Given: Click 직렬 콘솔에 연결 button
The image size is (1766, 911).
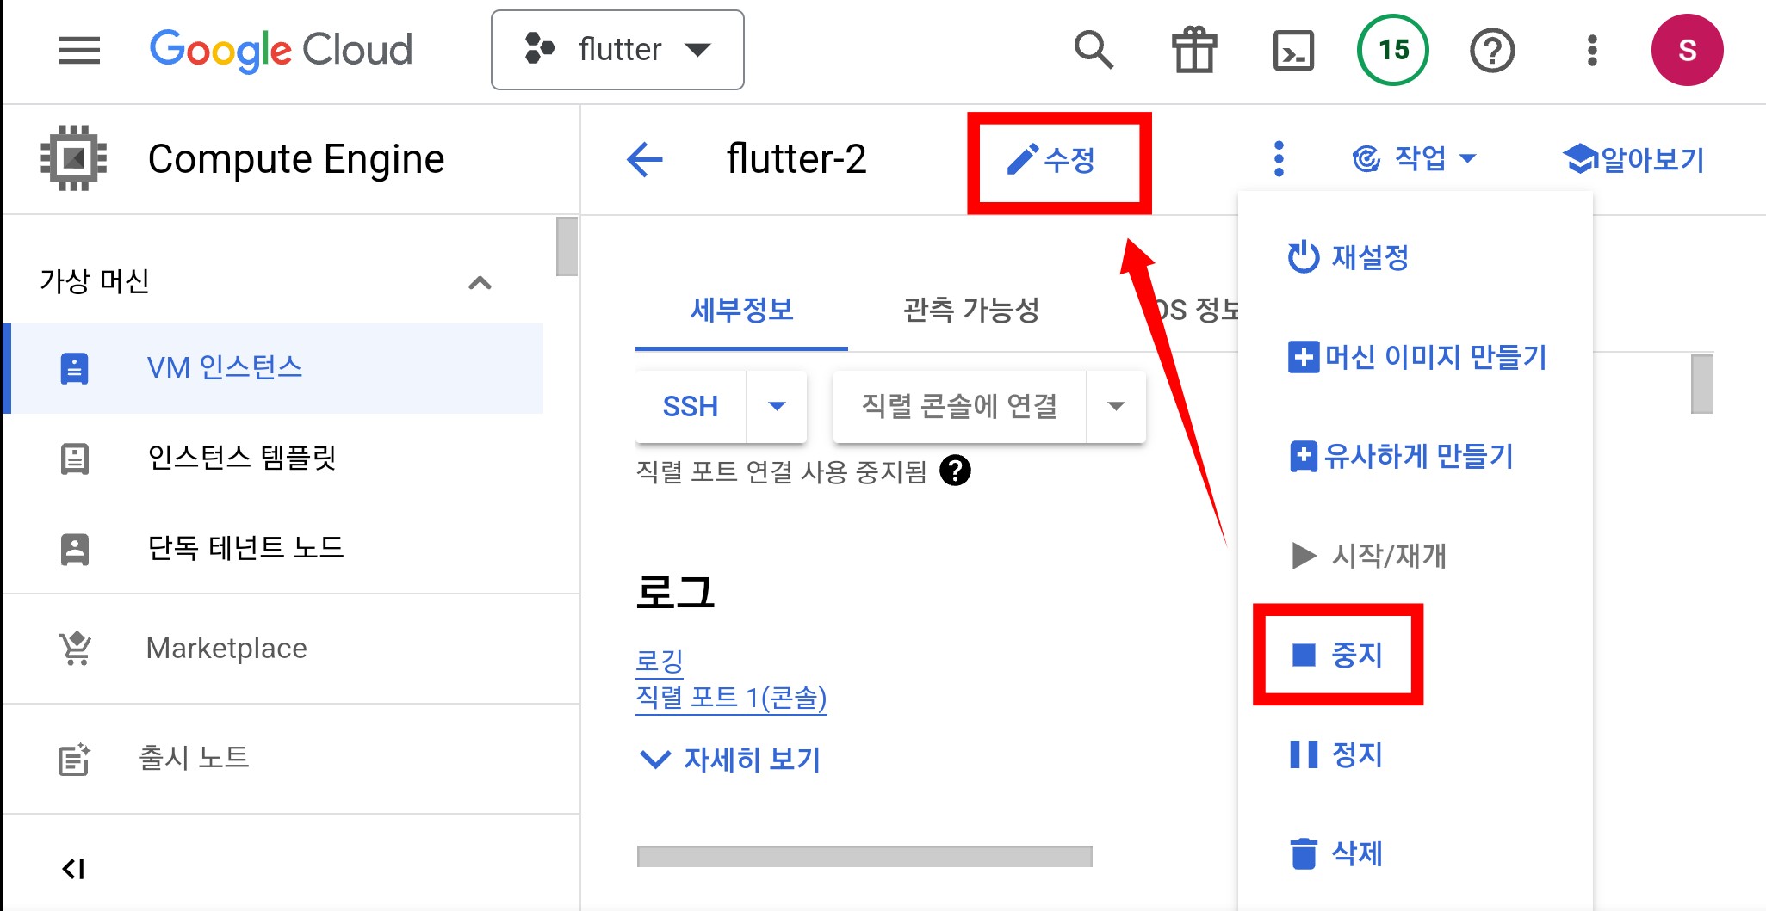Looking at the screenshot, I should point(959,406).
